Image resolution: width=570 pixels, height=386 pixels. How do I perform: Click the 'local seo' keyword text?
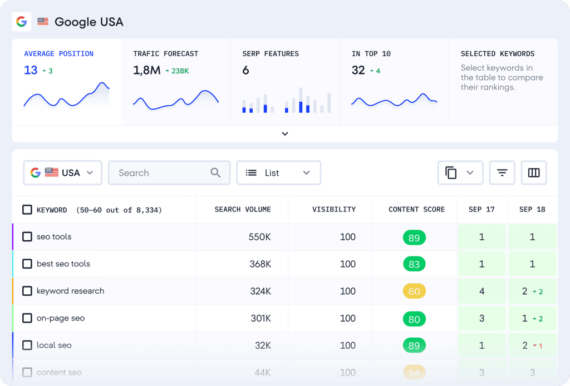point(54,345)
